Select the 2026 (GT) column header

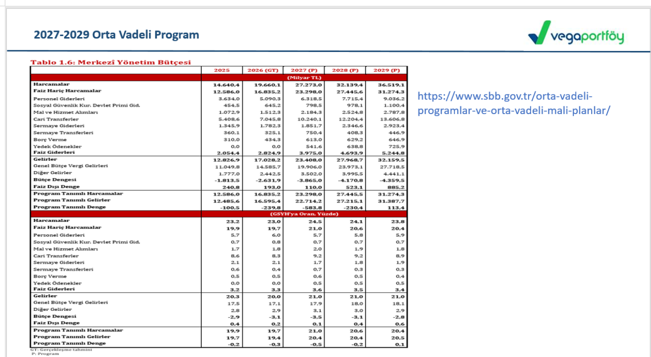[x=263, y=70]
